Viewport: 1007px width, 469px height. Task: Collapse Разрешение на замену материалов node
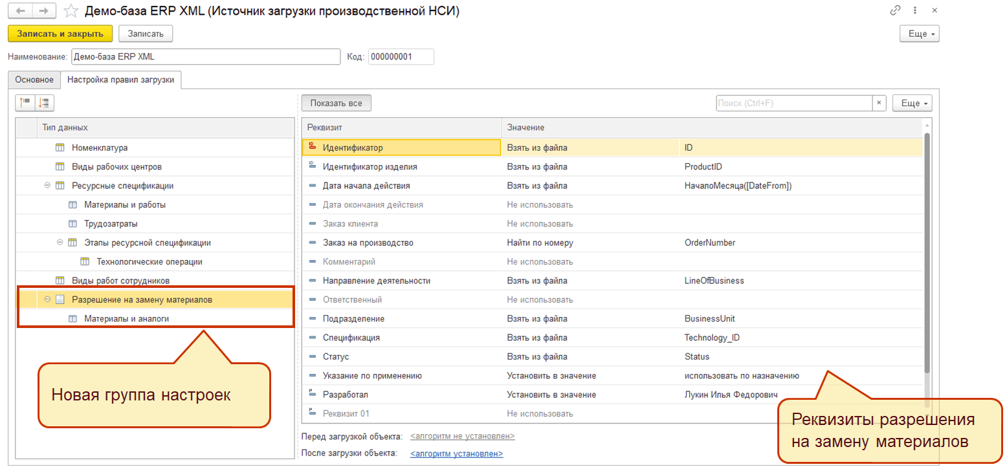(x=47, y=300)
